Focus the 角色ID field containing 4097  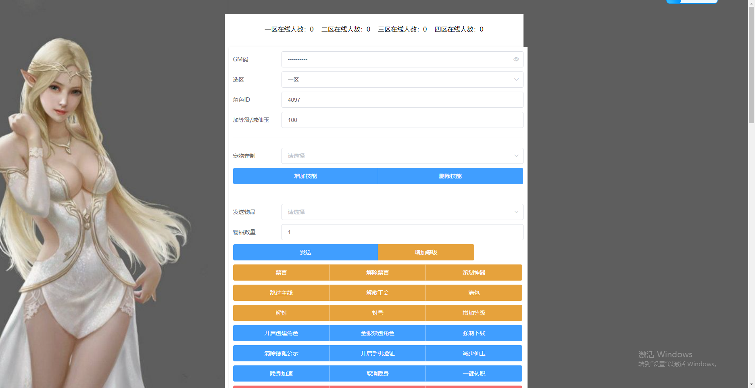pos(402,100)
